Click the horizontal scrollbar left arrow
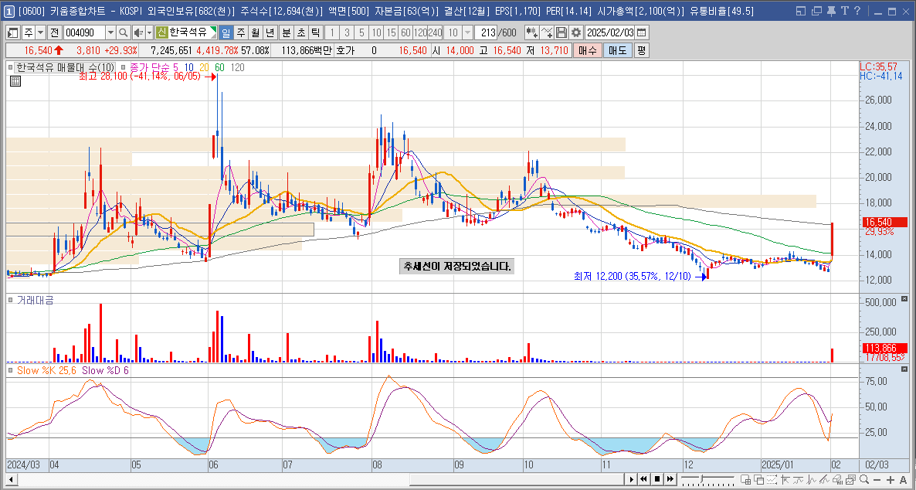Viewport: 916px width, 490px height. pos(11,479)
